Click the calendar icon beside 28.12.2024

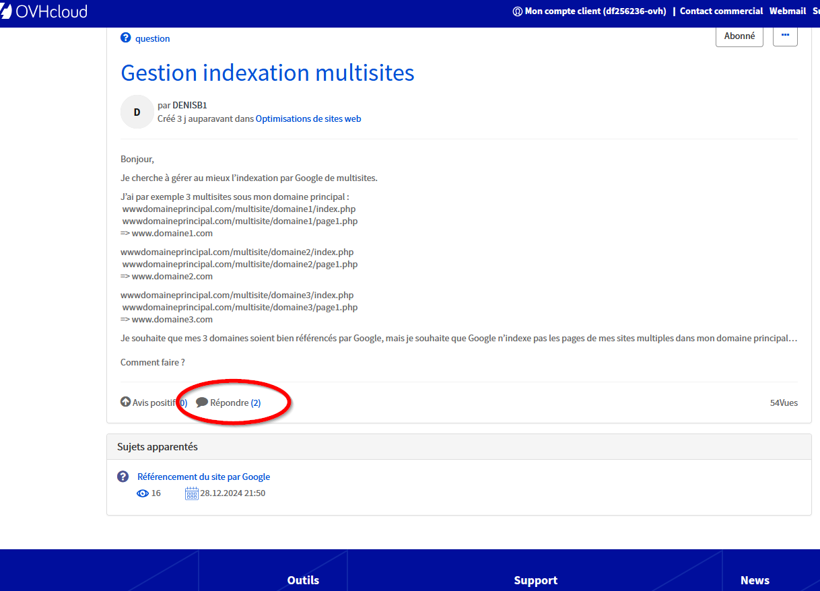click(x=192, y=493)
